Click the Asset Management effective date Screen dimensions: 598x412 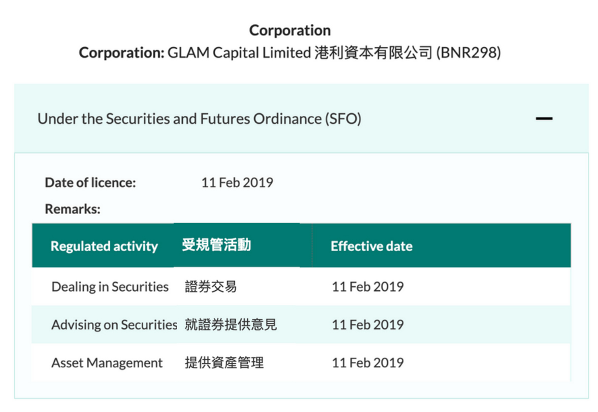[368, 362]
